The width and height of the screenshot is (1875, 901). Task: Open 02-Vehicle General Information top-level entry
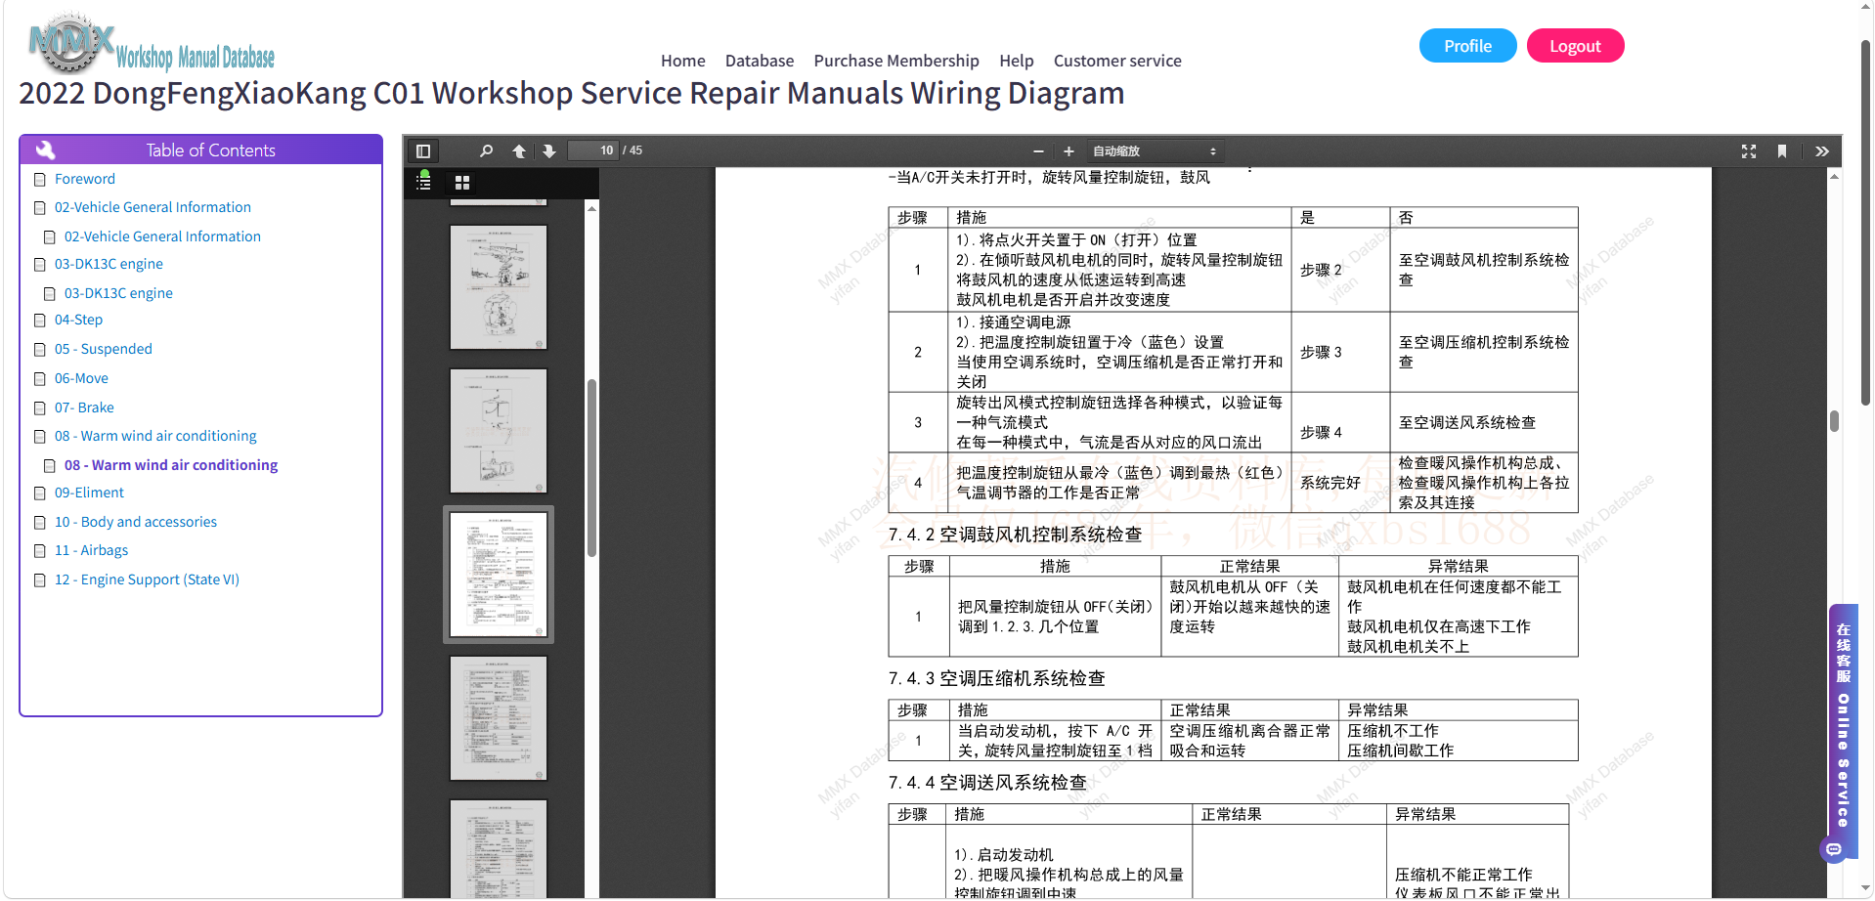tap(153, 207)
